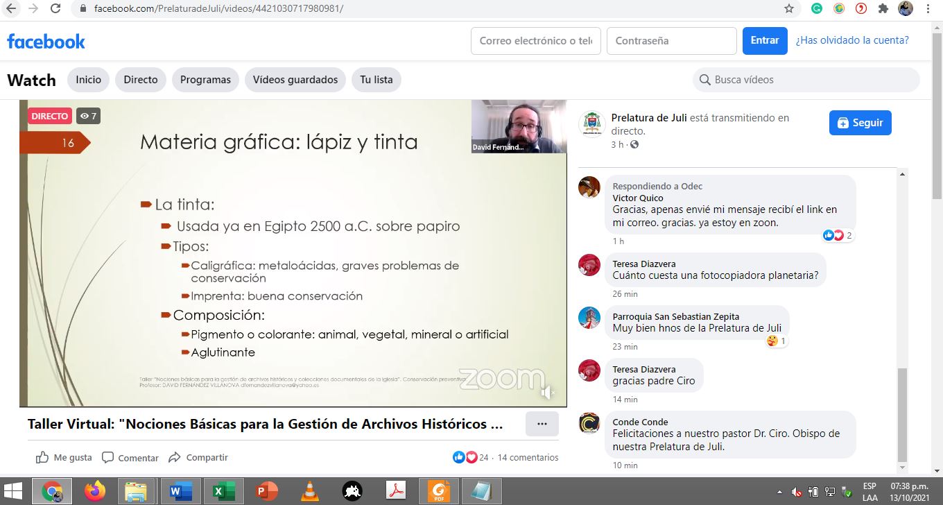This screenshot has width=943, height=505.
Task: Click the Busca vídeos search field
Action: pos(811,80)
